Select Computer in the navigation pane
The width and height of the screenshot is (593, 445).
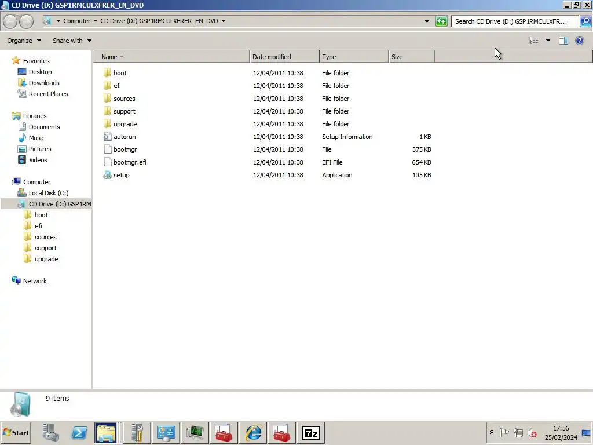click(x=36, y=181)
